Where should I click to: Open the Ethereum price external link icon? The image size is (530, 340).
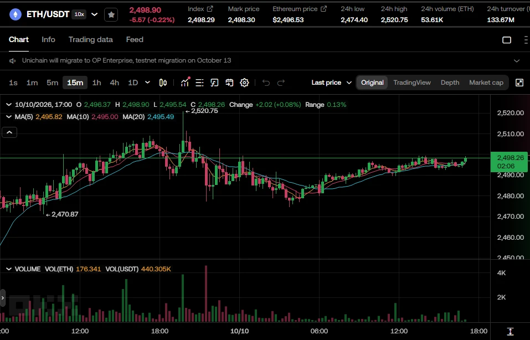[x=323, y=9]
